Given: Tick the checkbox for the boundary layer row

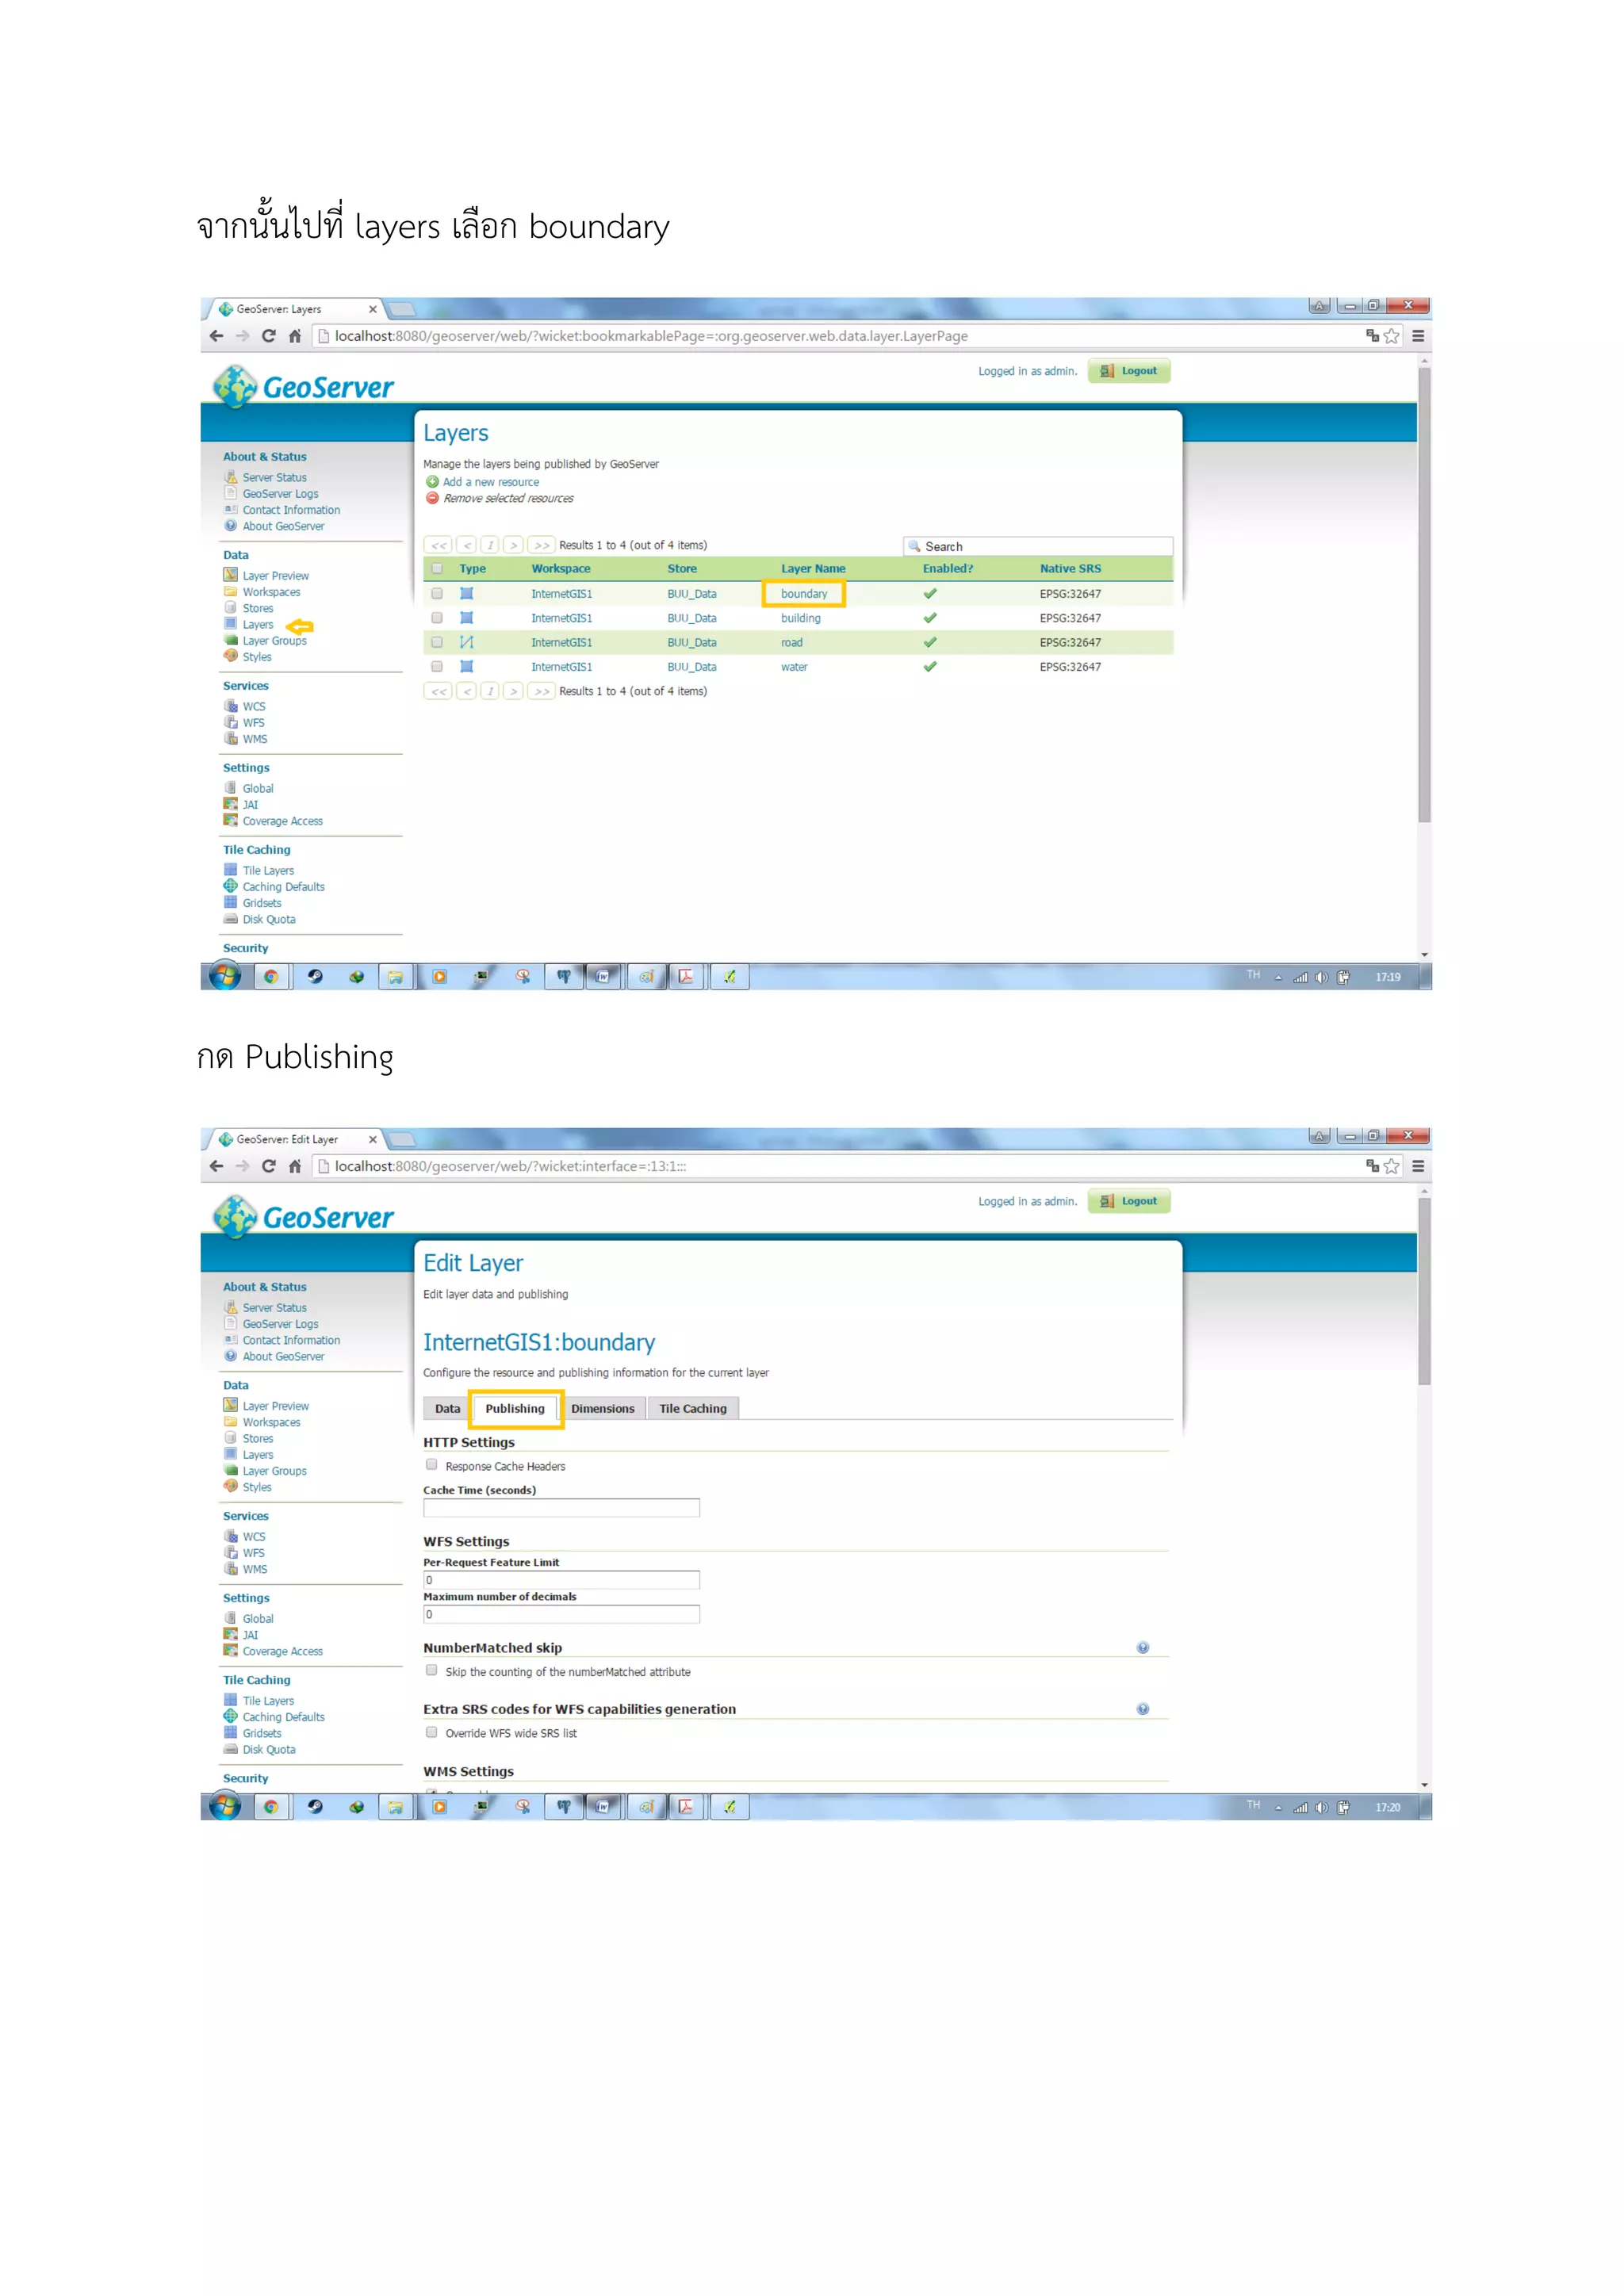Looking at the screenshot, I should pyautogui.click(x=437, y=593).
